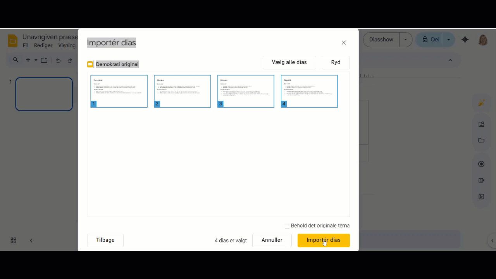Viewport: 496px width, 279px height.
Task: Expand the Del sharing options dropdown
Action: [x=449, y=40]
